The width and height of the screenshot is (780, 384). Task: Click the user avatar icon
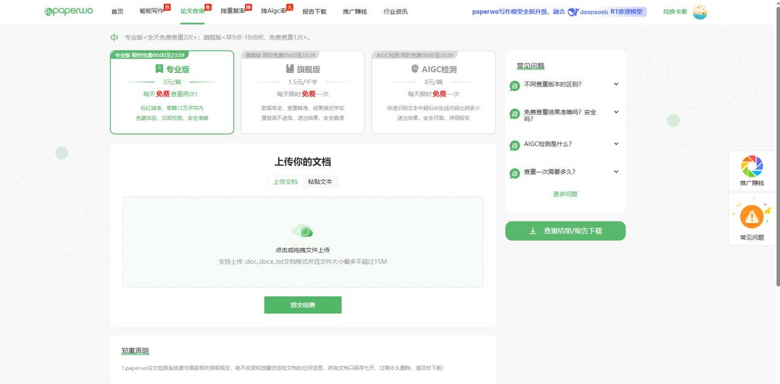700,12
